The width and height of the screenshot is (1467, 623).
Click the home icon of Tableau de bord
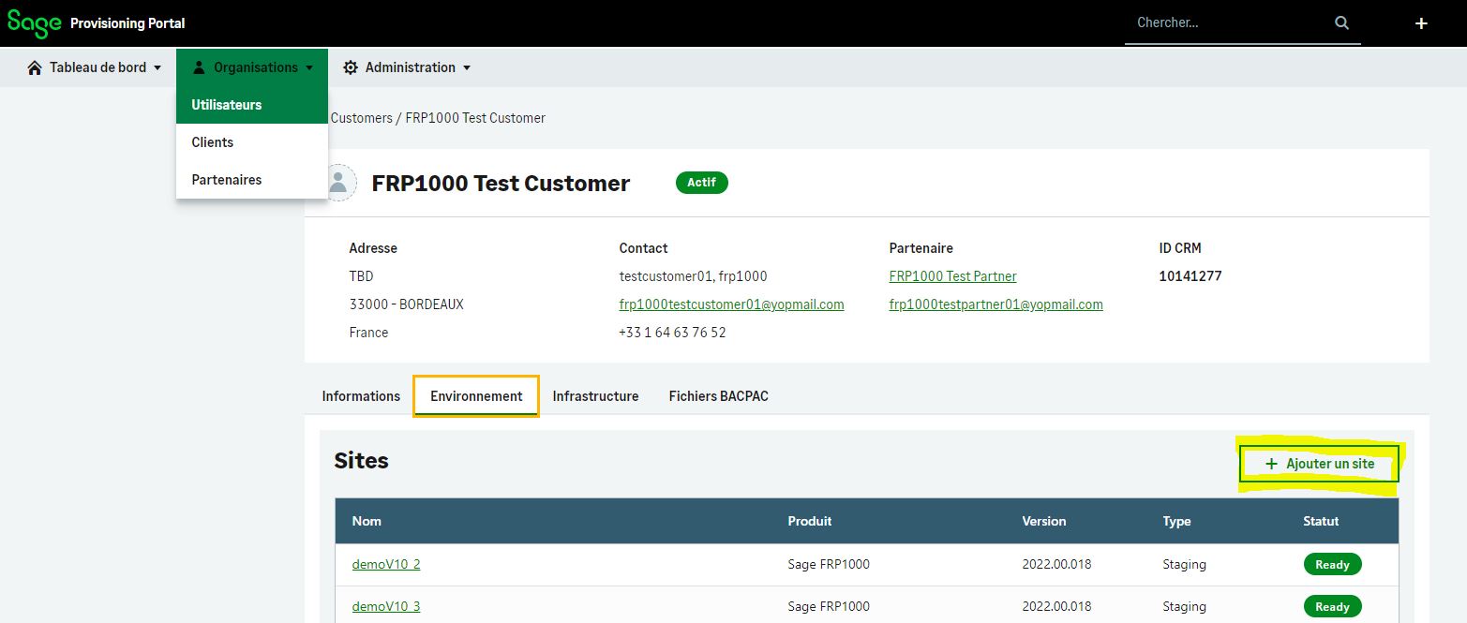(35, 67)
